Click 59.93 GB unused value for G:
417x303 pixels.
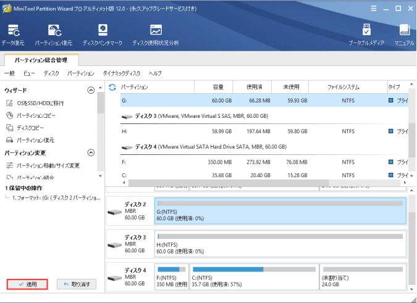(x=297, y=101)
